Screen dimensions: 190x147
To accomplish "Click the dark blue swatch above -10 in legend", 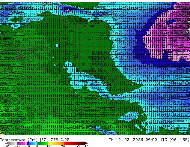I will (28, 143).
